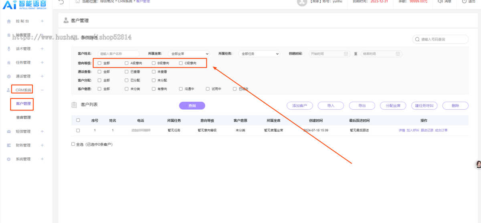Expand 话术管理 with its plus sign
Viewport: 481px width, 223px height.
(42, 49)
